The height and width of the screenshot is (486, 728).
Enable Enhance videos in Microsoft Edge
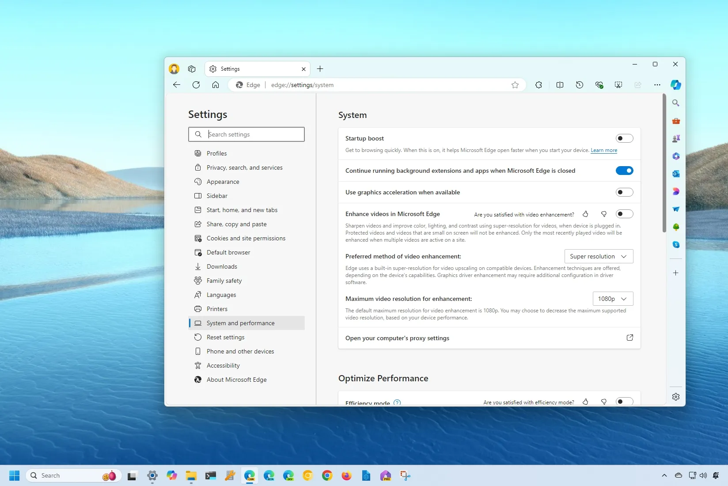point(624,214)
